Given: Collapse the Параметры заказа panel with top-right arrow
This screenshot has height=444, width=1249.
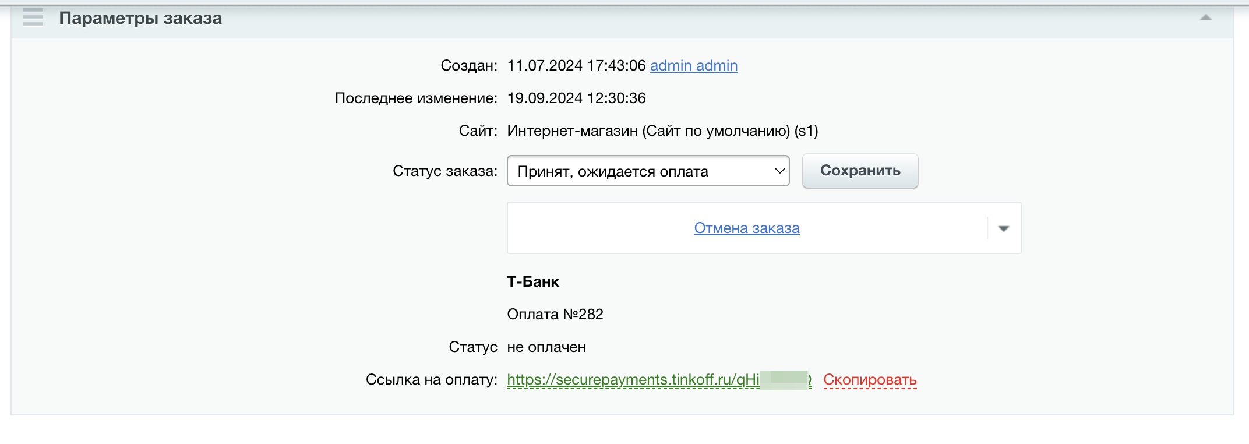Looking at the screenshot, I should 1205,18.
